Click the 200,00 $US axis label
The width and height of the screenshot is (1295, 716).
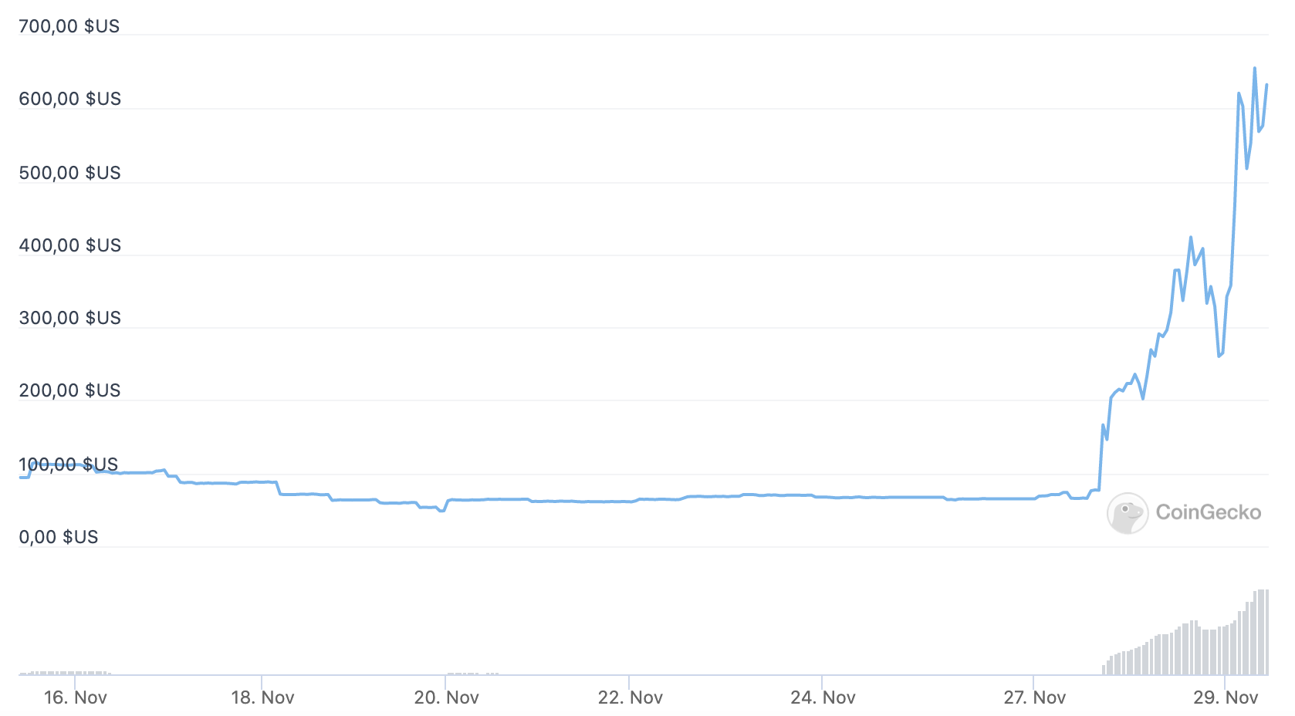70,390
